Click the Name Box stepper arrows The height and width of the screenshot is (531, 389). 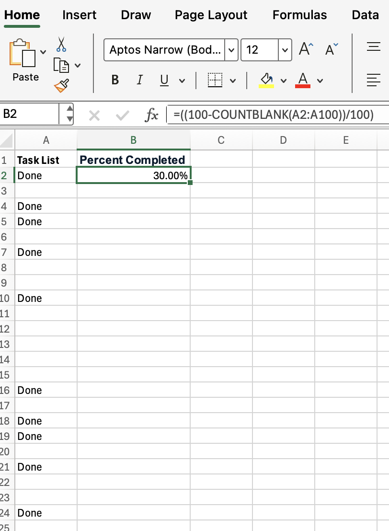[69, 114]
